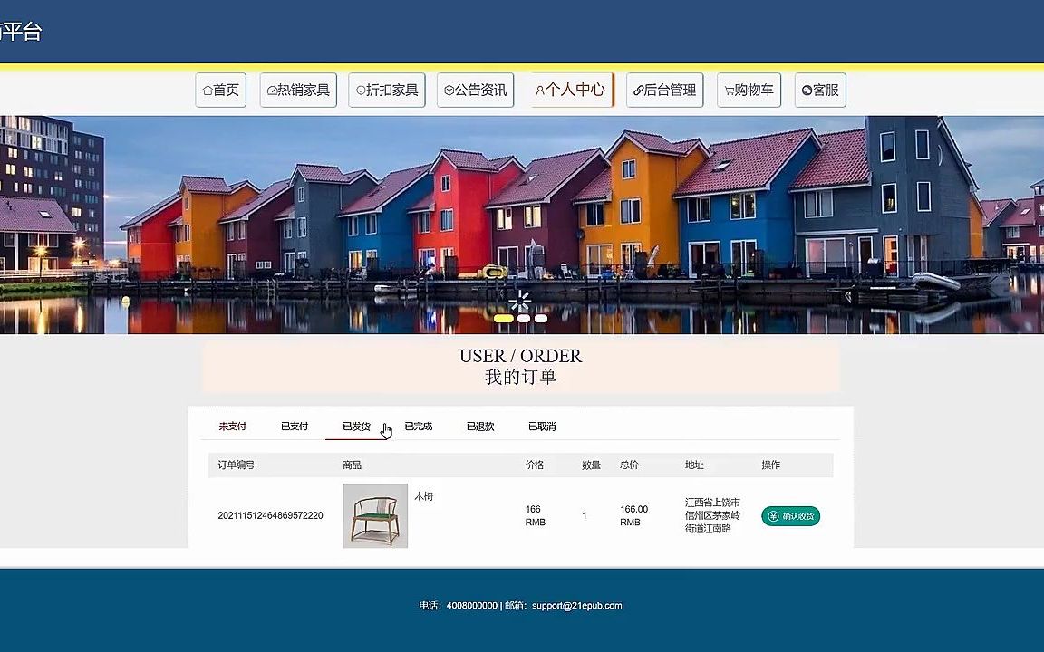Open the 已取消 orders tab

tap(541, 426)
